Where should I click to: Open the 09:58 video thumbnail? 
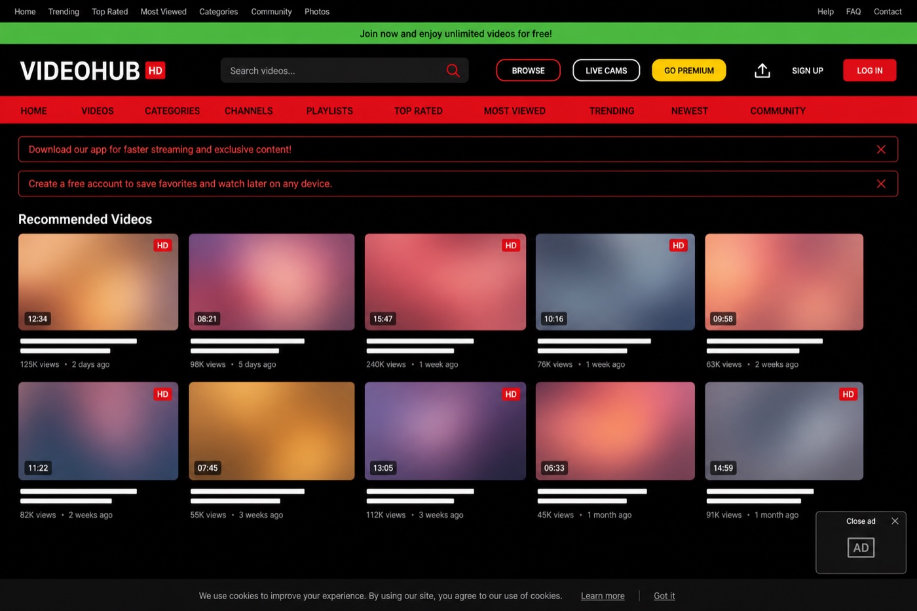[x=784, y=282]
